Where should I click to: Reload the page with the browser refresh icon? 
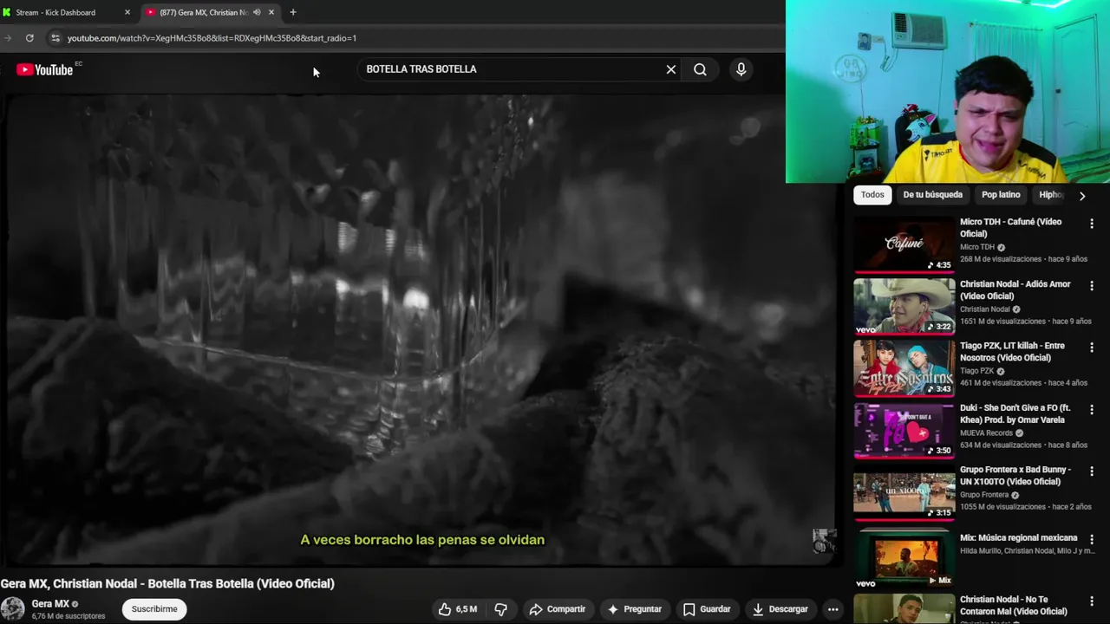(x=29, y=38)
